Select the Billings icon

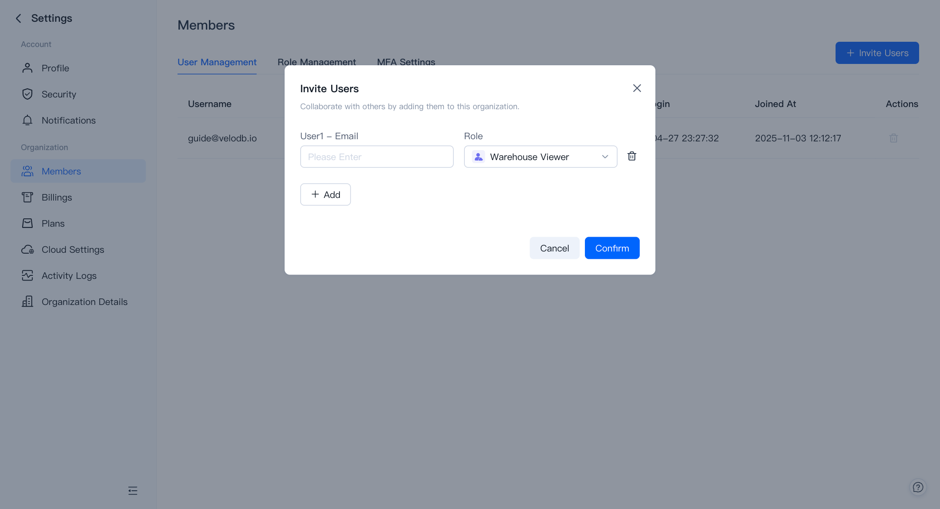27,197
